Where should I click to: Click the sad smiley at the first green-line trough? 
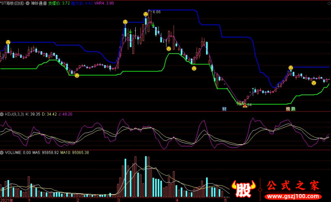[77, 75]
